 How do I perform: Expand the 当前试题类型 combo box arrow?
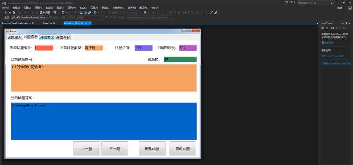pos(105,48)
